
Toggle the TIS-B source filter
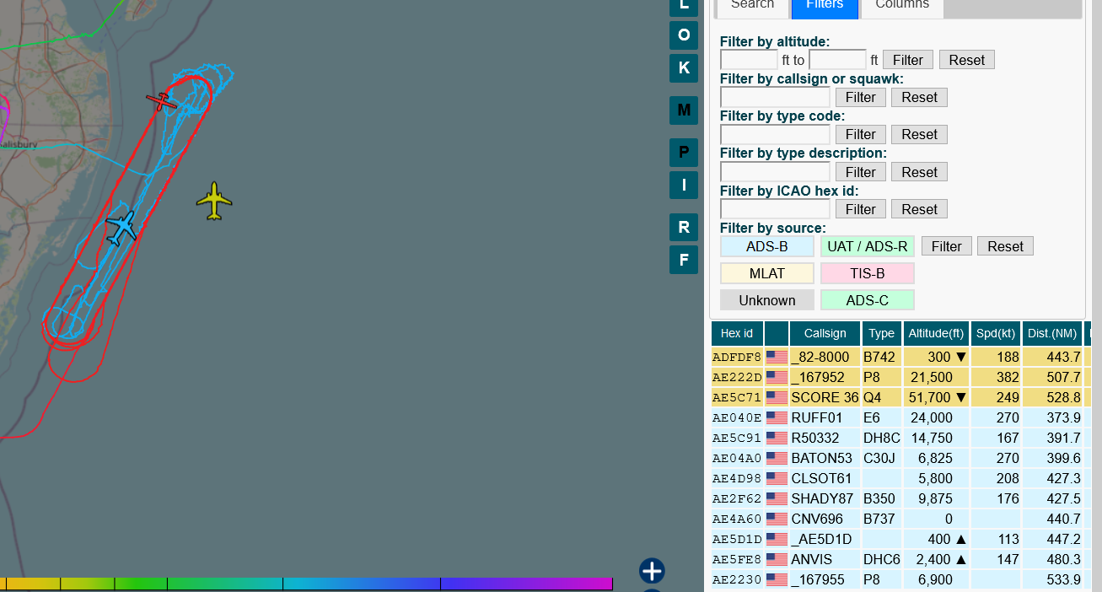868,273
